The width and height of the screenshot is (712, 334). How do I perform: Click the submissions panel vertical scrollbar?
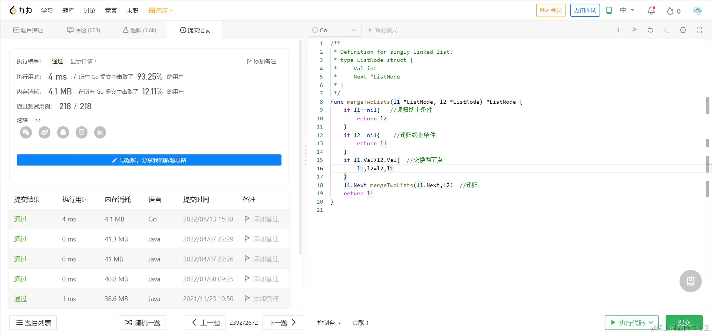tap(300, 148)
